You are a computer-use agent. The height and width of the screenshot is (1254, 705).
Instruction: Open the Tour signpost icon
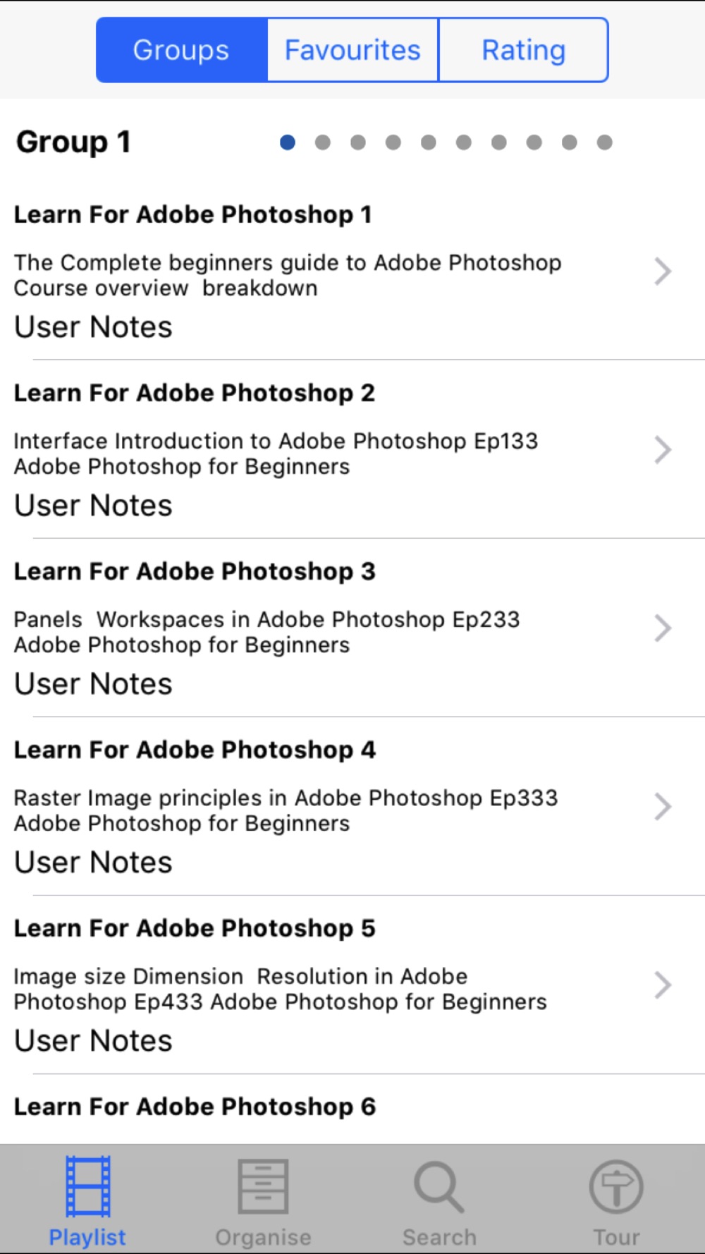[x=616, y=1186]
